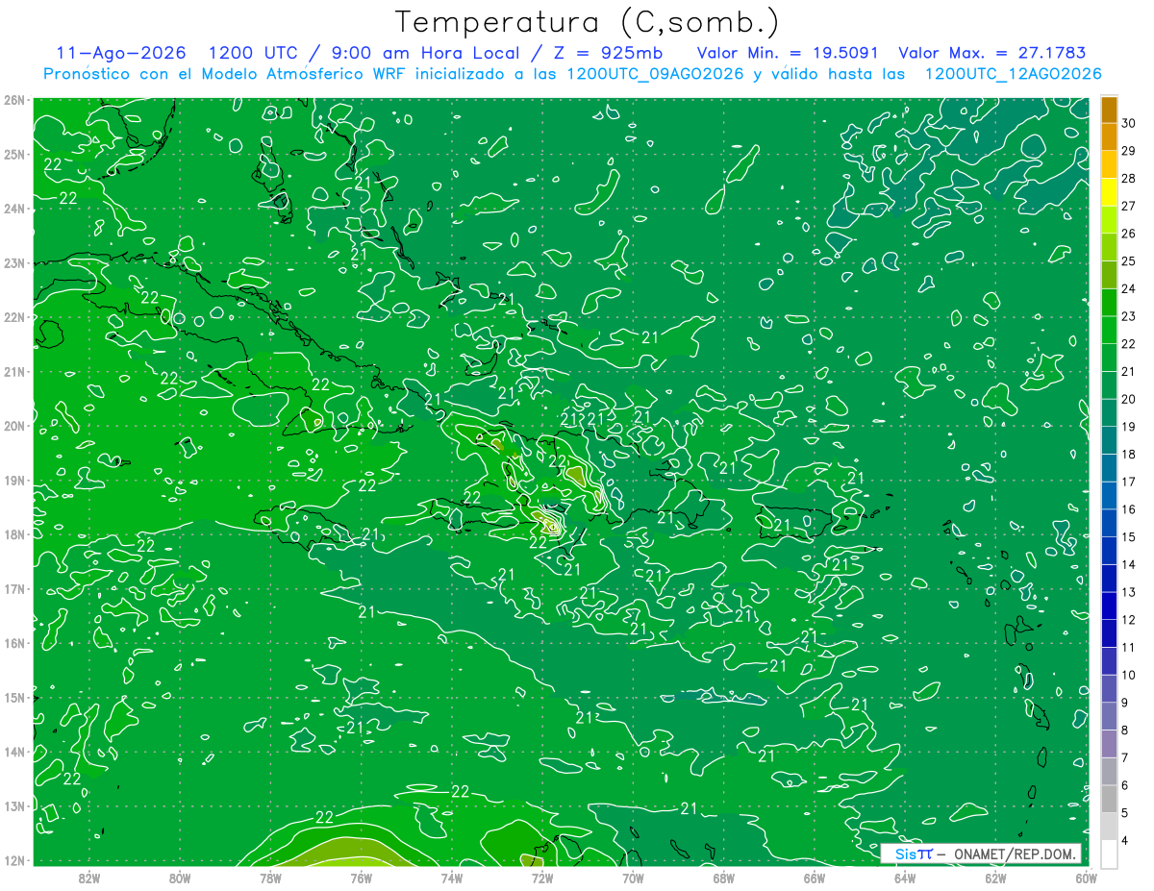Image resolution: width=1154 pixels, height=891 pixels.
Task: Click the brown swatch at the color scale top
Action: [1109, 110]
